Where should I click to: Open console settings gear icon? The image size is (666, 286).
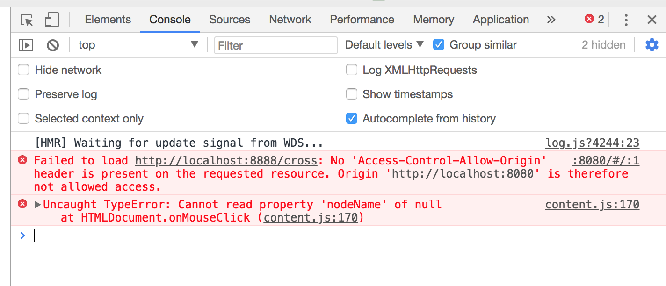tap(652, 45)
